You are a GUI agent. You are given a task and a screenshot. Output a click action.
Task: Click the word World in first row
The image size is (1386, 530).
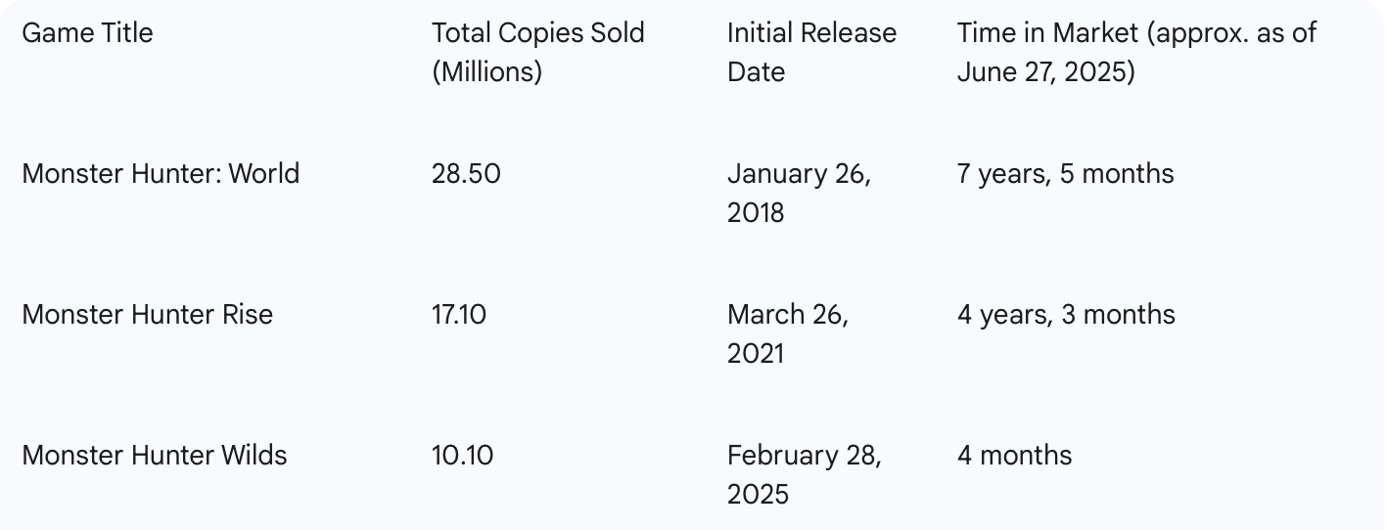click(264, 174)
